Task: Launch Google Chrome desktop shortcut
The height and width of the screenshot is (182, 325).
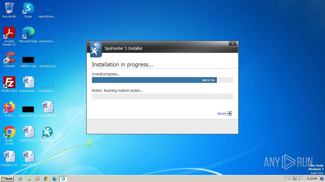Action: pos(9,135)
